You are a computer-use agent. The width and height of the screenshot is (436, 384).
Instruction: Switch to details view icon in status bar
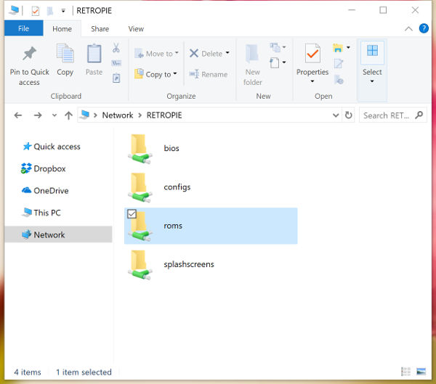click(405, 371)
